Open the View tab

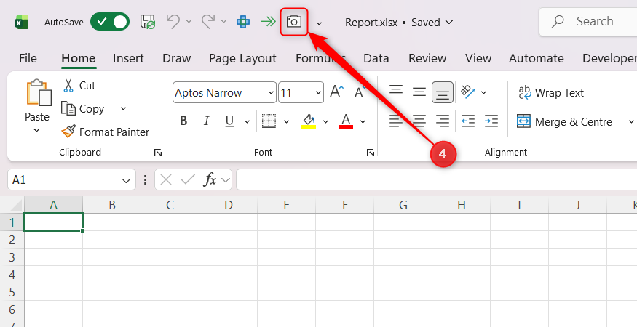(478, 58)
